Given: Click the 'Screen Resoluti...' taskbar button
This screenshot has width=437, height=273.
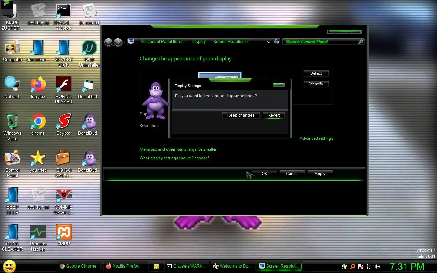Looking at the screenshot, I should pos(279,266).
